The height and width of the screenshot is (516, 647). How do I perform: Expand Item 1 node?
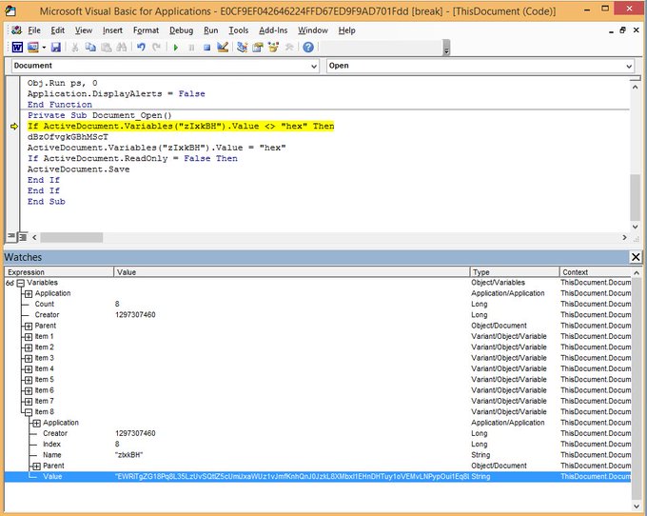(x=28, y=337)
